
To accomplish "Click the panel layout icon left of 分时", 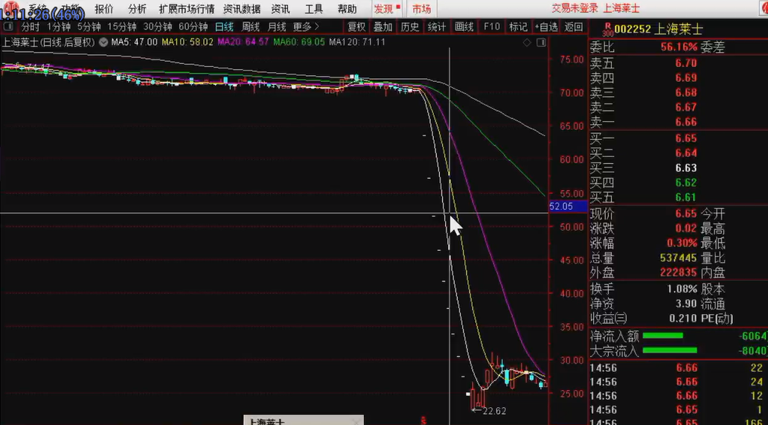I will pos(9,27).
